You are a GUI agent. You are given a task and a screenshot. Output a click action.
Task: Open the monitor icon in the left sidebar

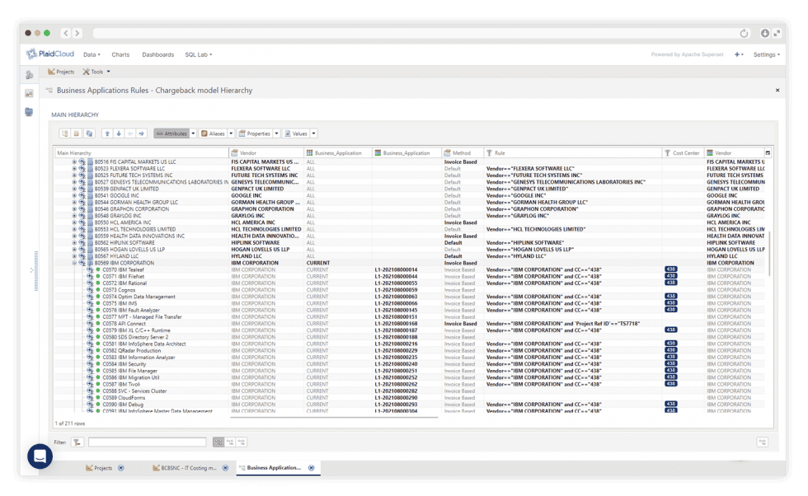click(29, 112)
